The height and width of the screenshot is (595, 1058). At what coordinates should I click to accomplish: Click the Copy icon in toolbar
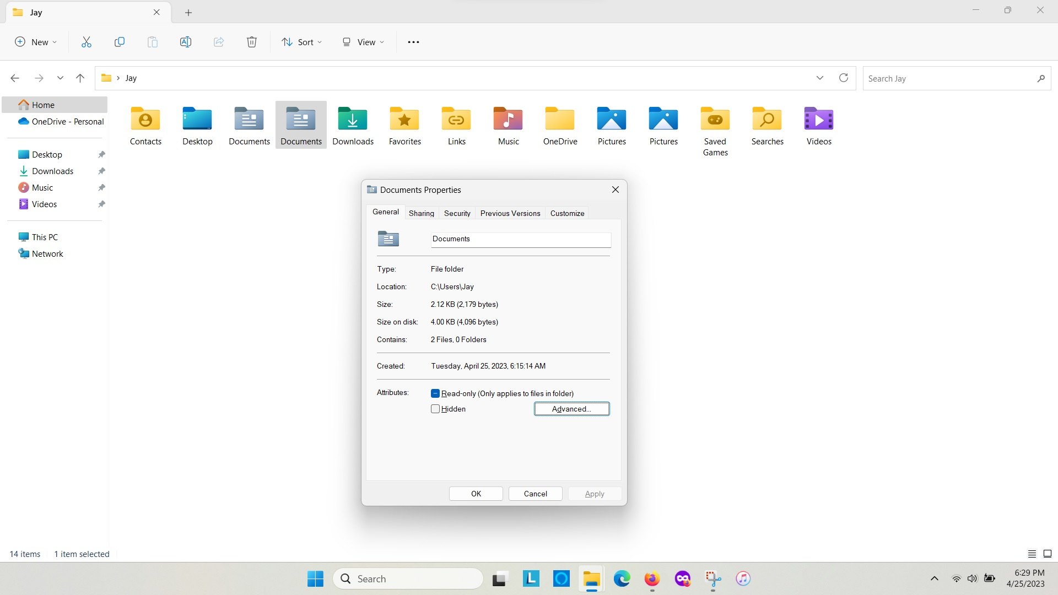[120, 42]
